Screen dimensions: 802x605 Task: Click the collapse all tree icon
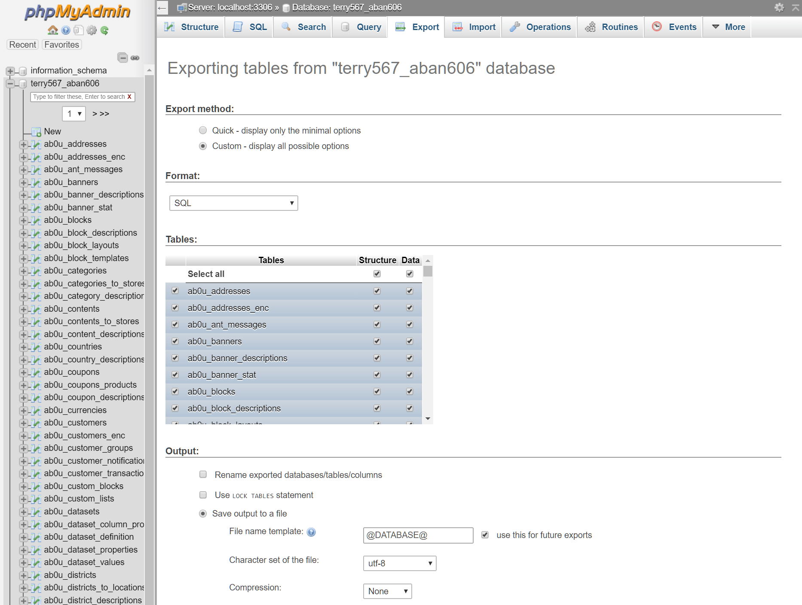(122, 58)
